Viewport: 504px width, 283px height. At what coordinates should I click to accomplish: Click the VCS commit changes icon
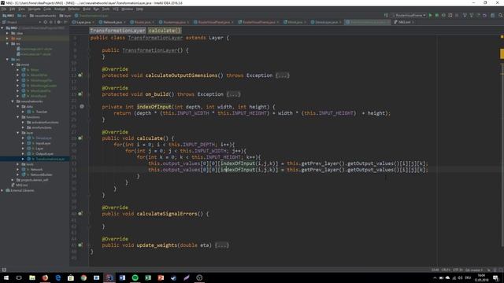(472, 16)
